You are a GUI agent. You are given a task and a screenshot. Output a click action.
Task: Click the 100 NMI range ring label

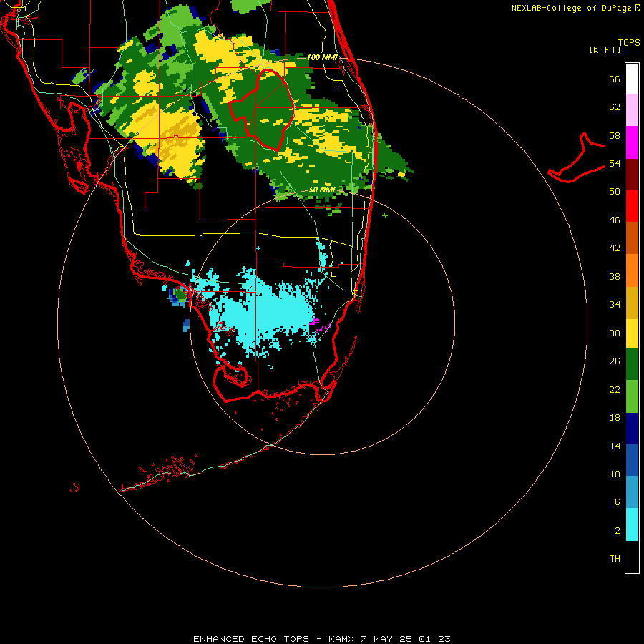322,57
